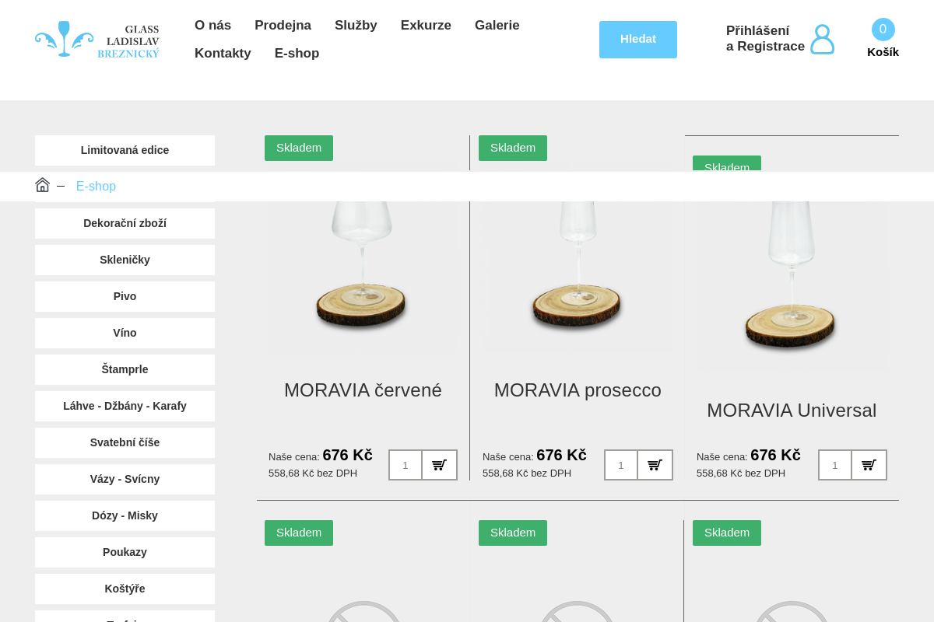
Task: Go to Kontakty page
Action: (223, 53)
